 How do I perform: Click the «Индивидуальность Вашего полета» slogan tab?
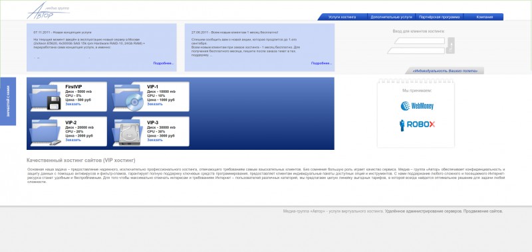pos(445,71)
